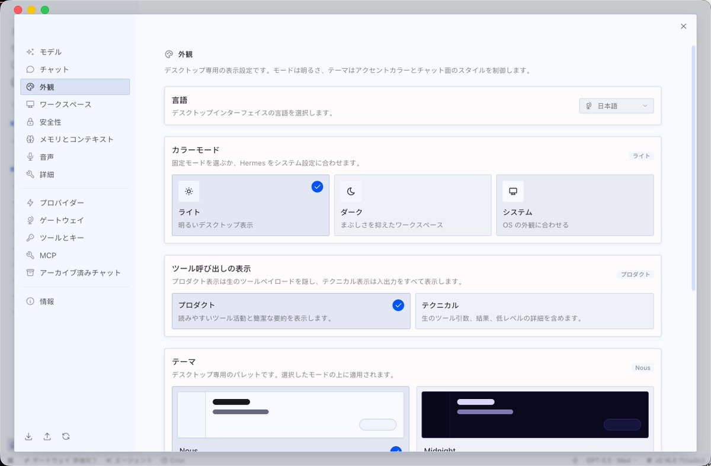Screen dimensions: 711x466
Task: Click the デスクトップインターフェイスの言語を選択します description
Action: (252, 113)
